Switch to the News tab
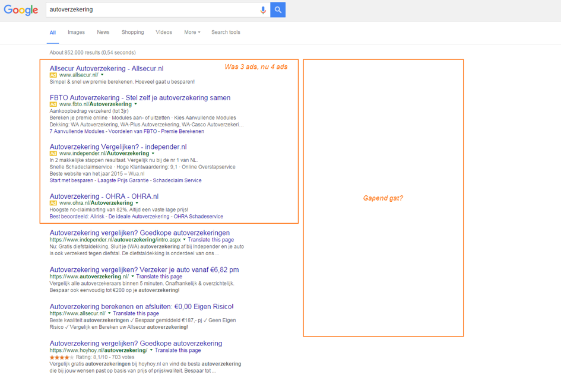This screenshot has height=381, width=561. click(x=103, y=32)
